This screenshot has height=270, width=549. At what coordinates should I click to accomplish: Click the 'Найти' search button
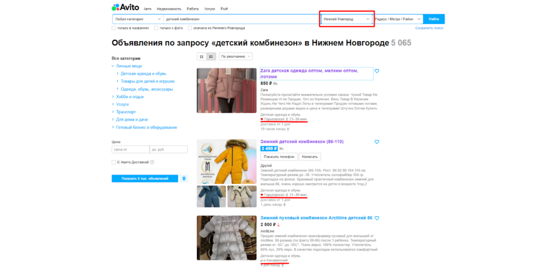pyautogui.click(x=434, y=19)
